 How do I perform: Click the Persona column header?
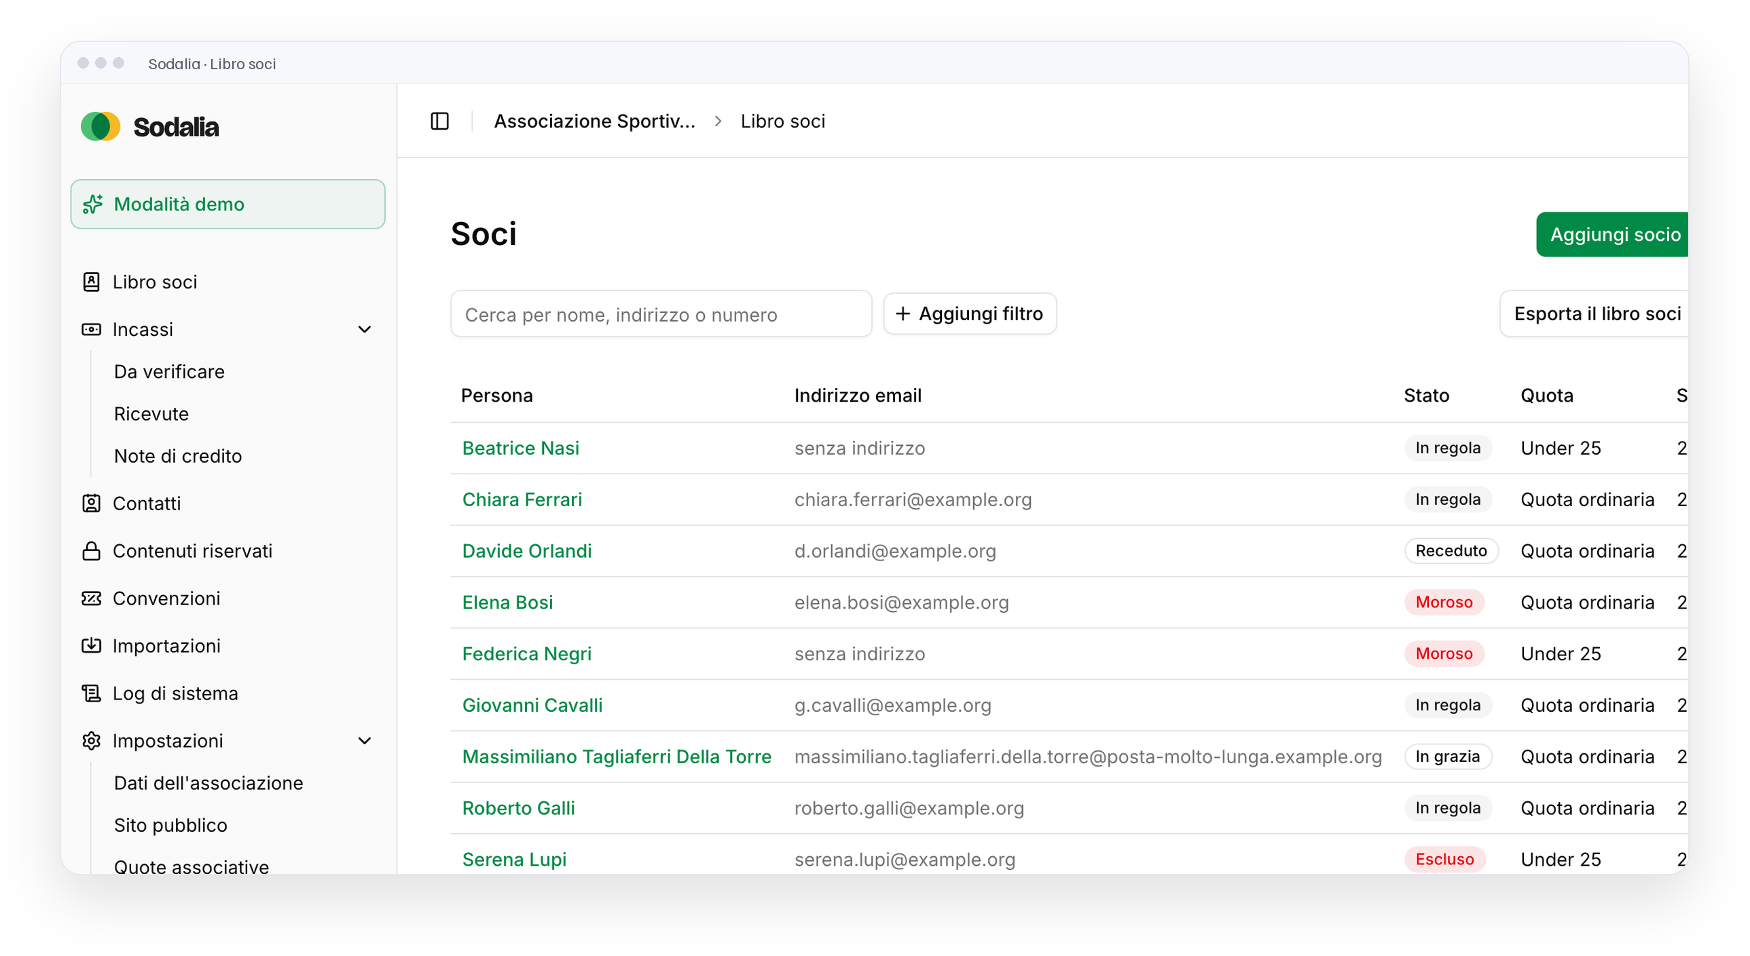[x=496, y=395]
